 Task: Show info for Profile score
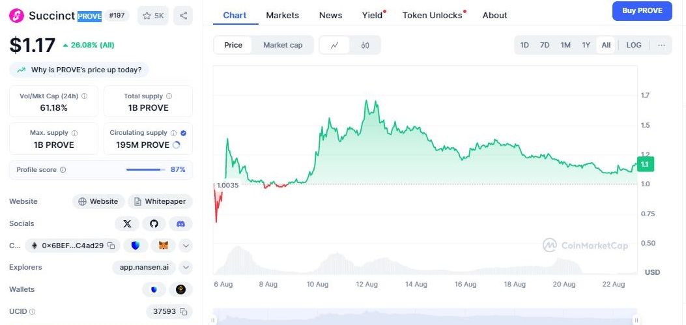[63, 170]
